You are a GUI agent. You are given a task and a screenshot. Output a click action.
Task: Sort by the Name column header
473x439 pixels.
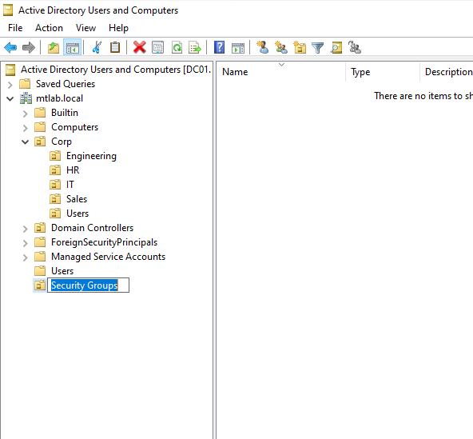coord(281,72)
